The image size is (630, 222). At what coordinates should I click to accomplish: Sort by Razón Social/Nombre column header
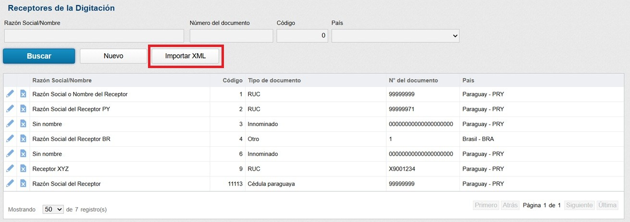pyautogui.click(x=62, y=80)
